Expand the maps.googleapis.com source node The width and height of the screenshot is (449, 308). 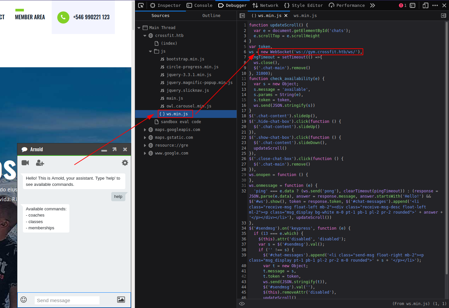[145, 130]
